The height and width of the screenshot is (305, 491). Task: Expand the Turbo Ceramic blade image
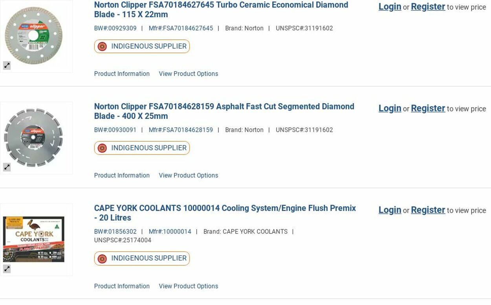click(x=7, y=66)
